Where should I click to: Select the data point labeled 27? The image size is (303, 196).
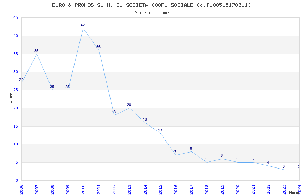(x=21, y=79)
